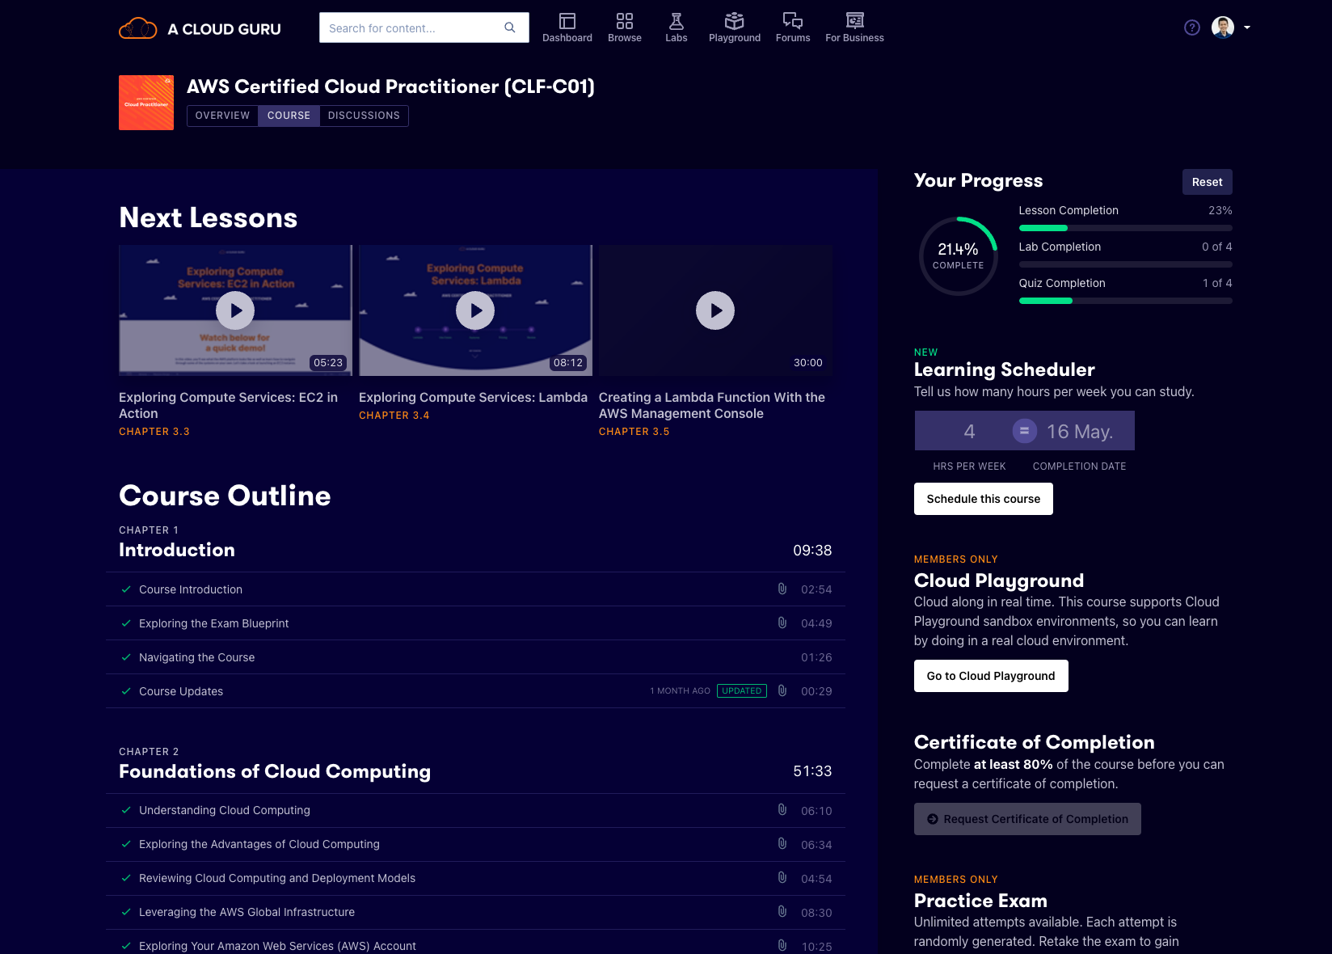This screenshot has height=954, width=1332.
Task: Open the Discussions tab
Action: 364,116
